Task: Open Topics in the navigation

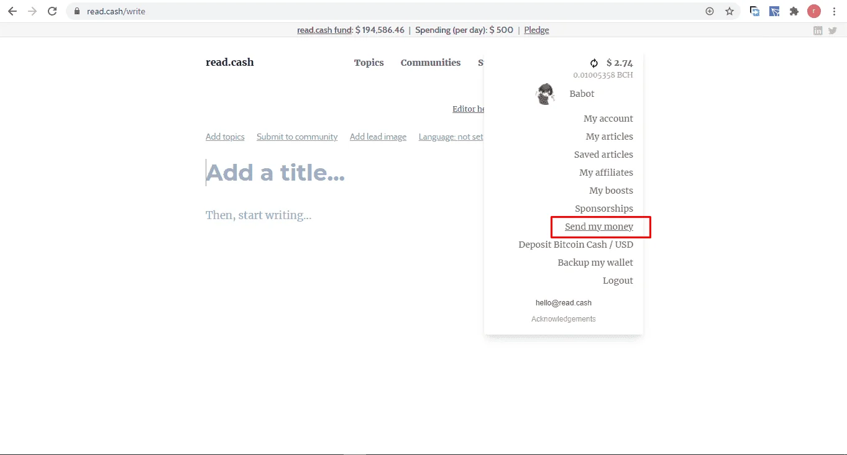Action: [369, 63]
